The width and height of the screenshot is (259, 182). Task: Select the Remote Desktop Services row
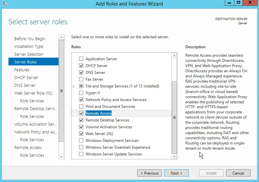107,120
